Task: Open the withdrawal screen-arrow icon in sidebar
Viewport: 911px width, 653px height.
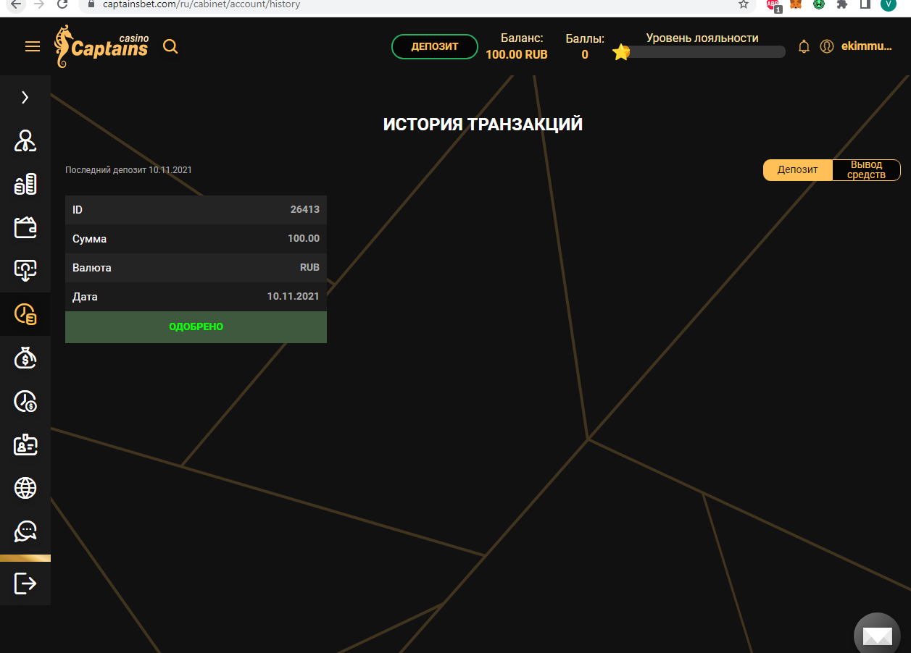Action: (25, 271)
